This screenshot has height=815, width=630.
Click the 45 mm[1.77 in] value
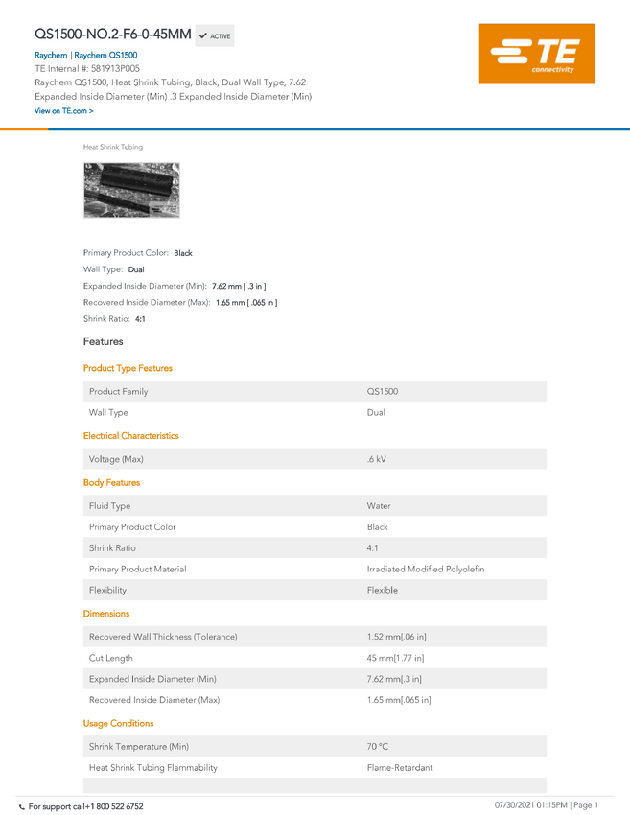tap(396, 658)
